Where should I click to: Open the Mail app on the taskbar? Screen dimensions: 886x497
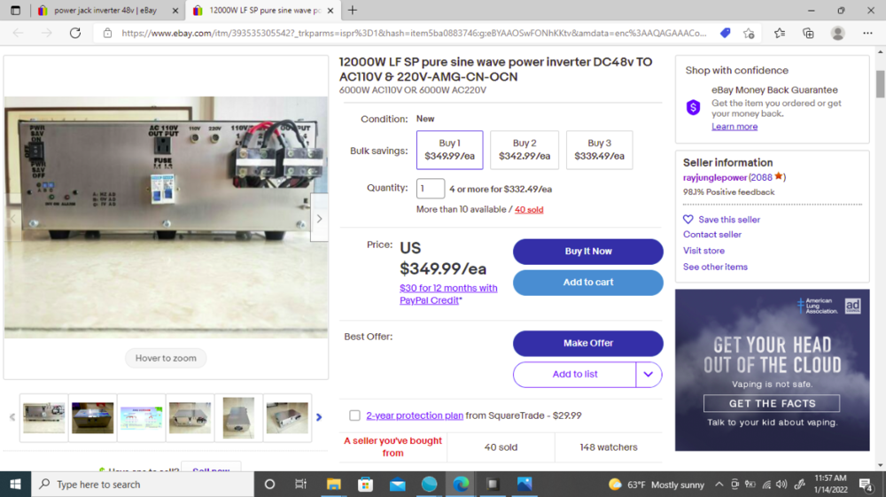(397, 485)
